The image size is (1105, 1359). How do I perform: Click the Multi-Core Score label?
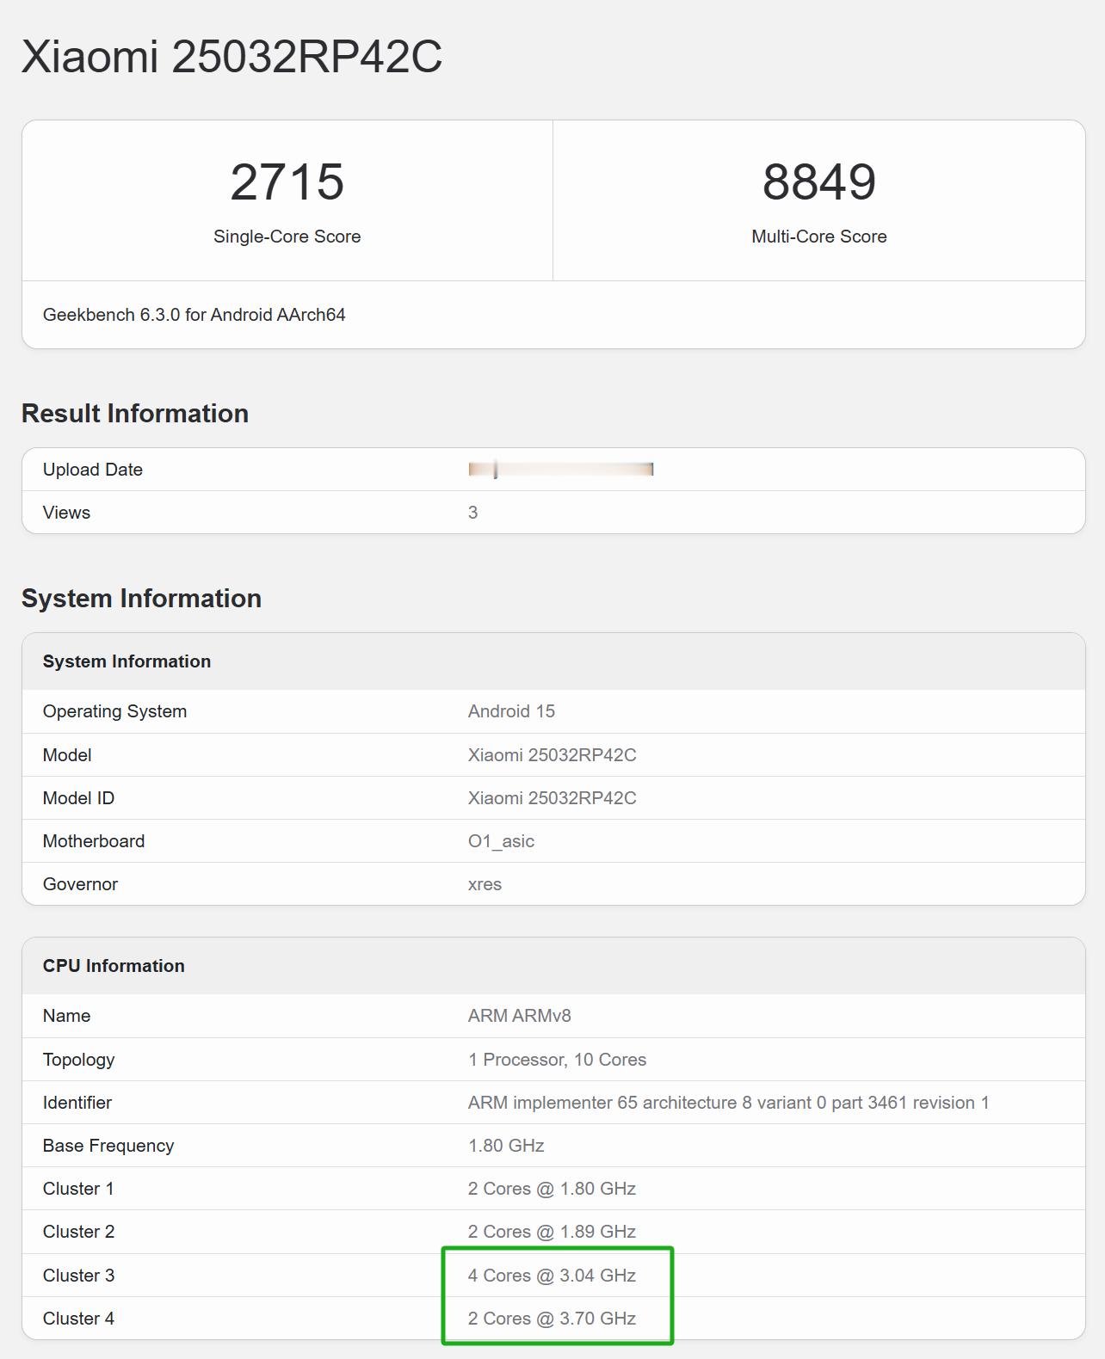(x=819, y=237)
